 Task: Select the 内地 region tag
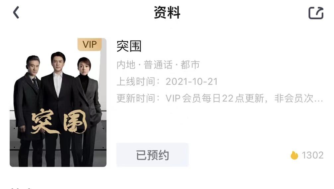pyautogui.click(x=126, y=65)
